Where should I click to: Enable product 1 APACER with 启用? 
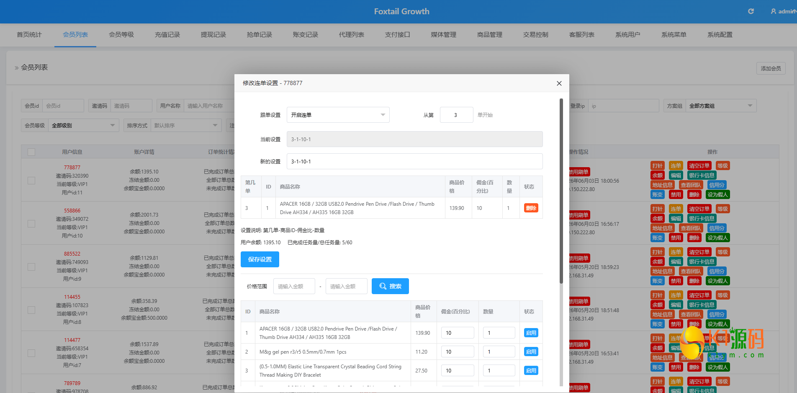(531, 333)
